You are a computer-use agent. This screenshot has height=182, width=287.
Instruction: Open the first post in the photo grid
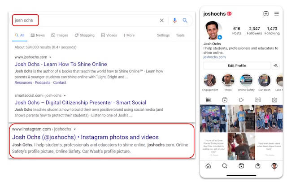[x=213, y=118]
